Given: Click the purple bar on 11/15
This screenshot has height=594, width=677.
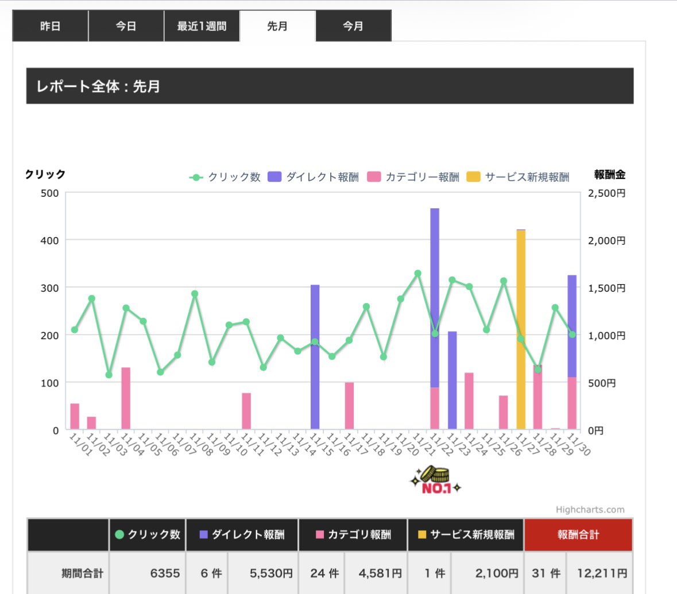Looking at the screenshot, I should coord(315,357).
